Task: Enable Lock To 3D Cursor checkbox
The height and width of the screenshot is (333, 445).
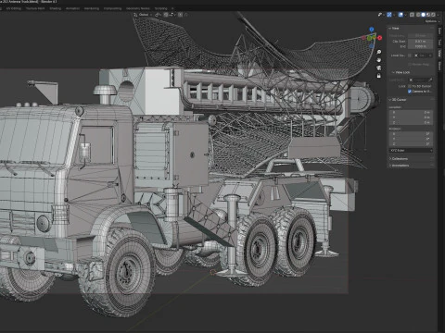Action: pyautogui.click(x=410, y=86)
